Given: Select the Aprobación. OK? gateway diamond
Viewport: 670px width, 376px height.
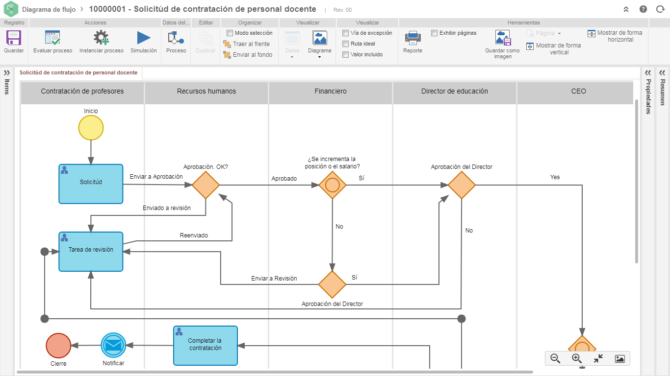Looking at the screenshot, I should [x=206, y=185].
